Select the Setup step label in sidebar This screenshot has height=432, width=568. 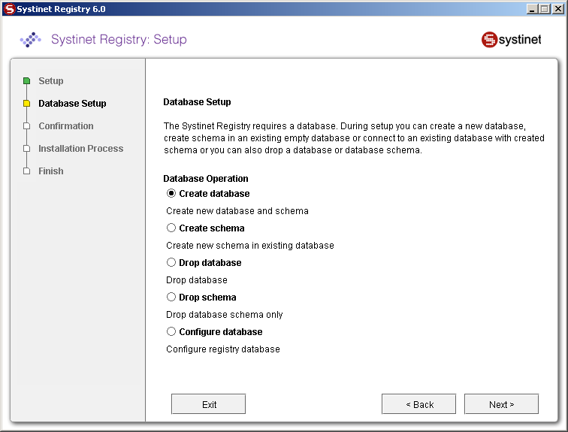pyautogui.click(x=51, y=80)
